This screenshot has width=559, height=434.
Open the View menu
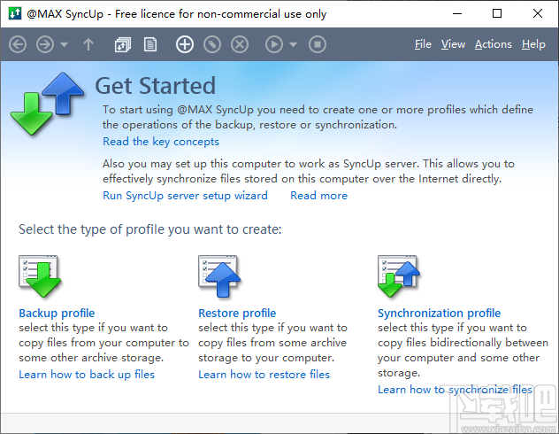point(453,44)
